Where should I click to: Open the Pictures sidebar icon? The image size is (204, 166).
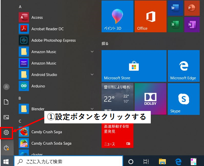(x=6, y=117)
